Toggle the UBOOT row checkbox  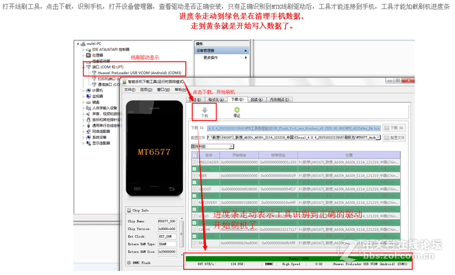[x=195, y=189]
